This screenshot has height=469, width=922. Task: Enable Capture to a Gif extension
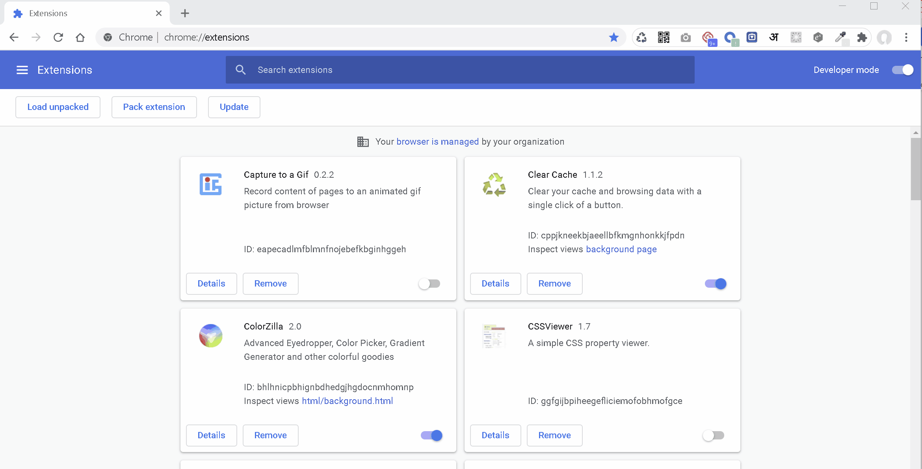click(429, 283)
